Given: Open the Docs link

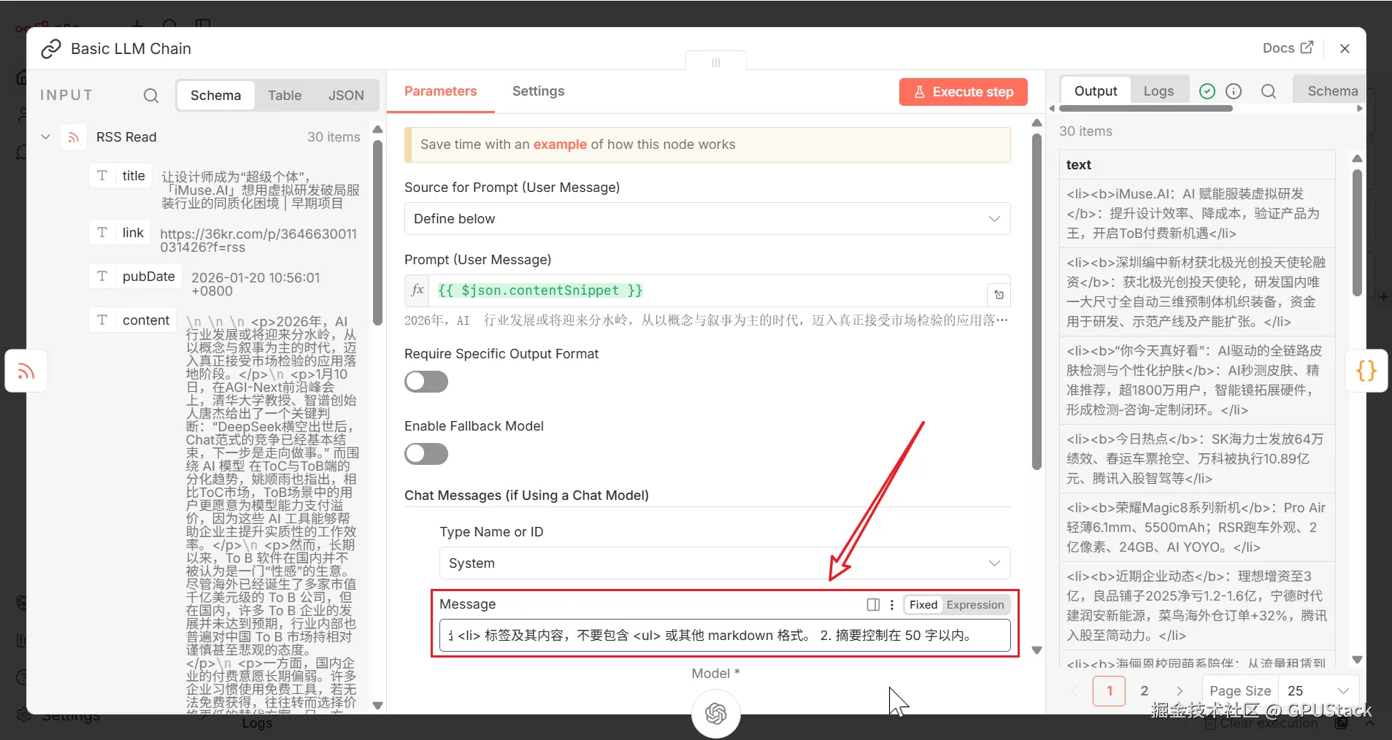Looking at the screenshot, I should tap(1288, 48).
